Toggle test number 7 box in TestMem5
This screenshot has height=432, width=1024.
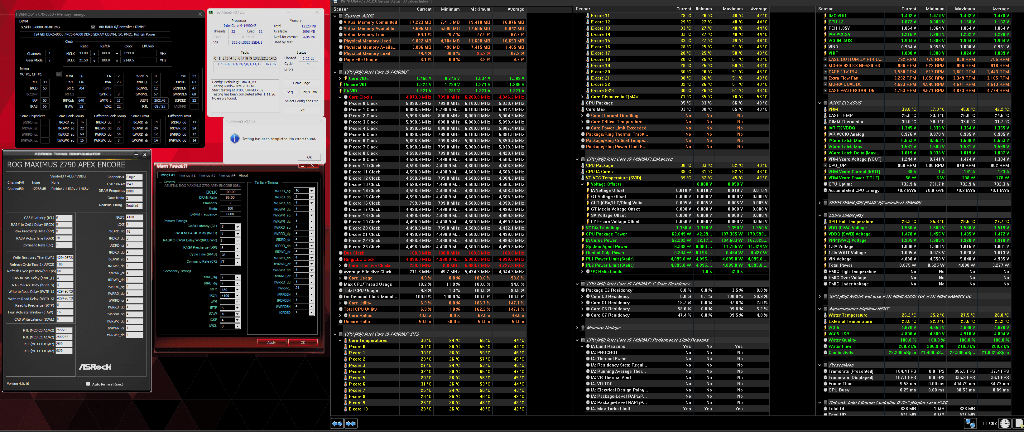point(243,58)
